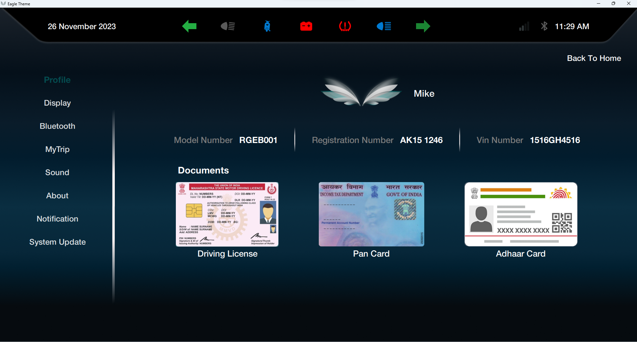Click model number value RGEB001

click(x=258, y=140)
